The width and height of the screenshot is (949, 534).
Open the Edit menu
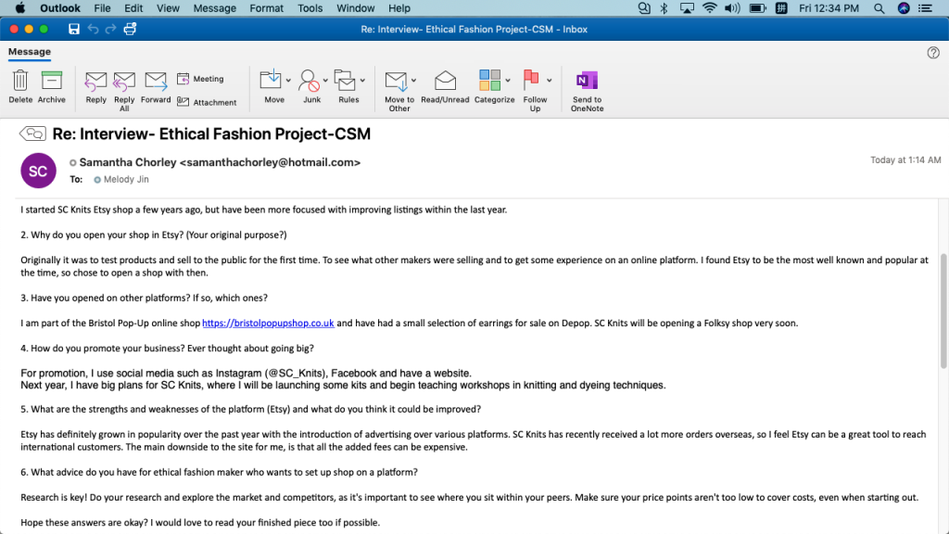(133, 8)
